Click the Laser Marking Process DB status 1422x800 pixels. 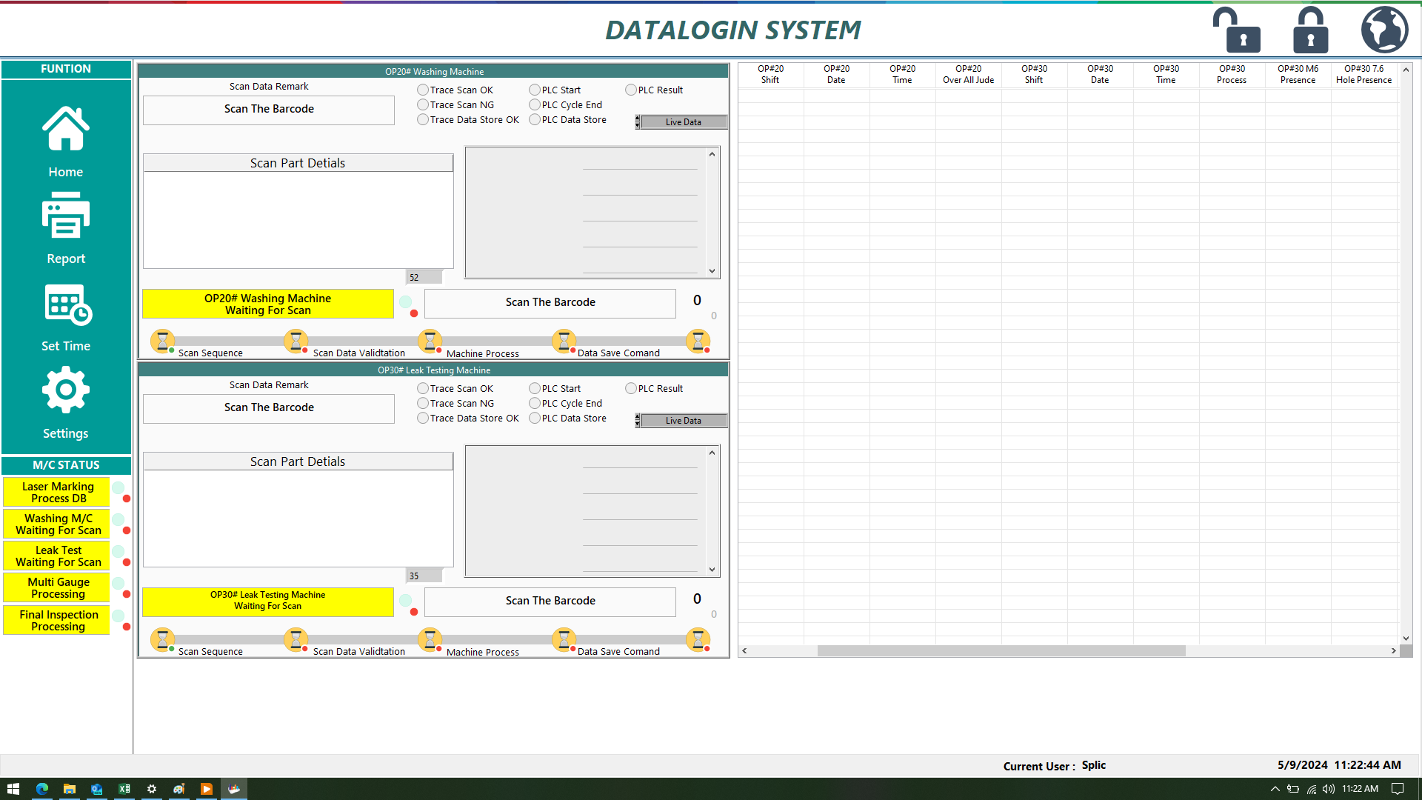(x=57, y=493)
